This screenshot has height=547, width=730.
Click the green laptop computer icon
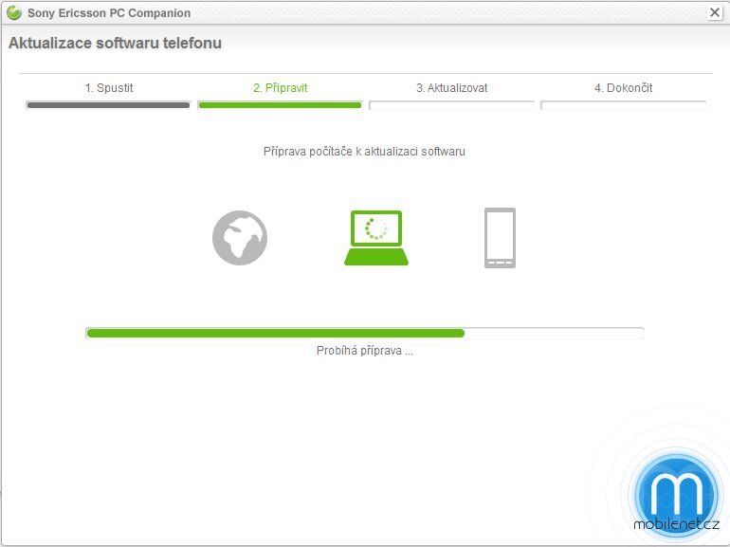376,238
